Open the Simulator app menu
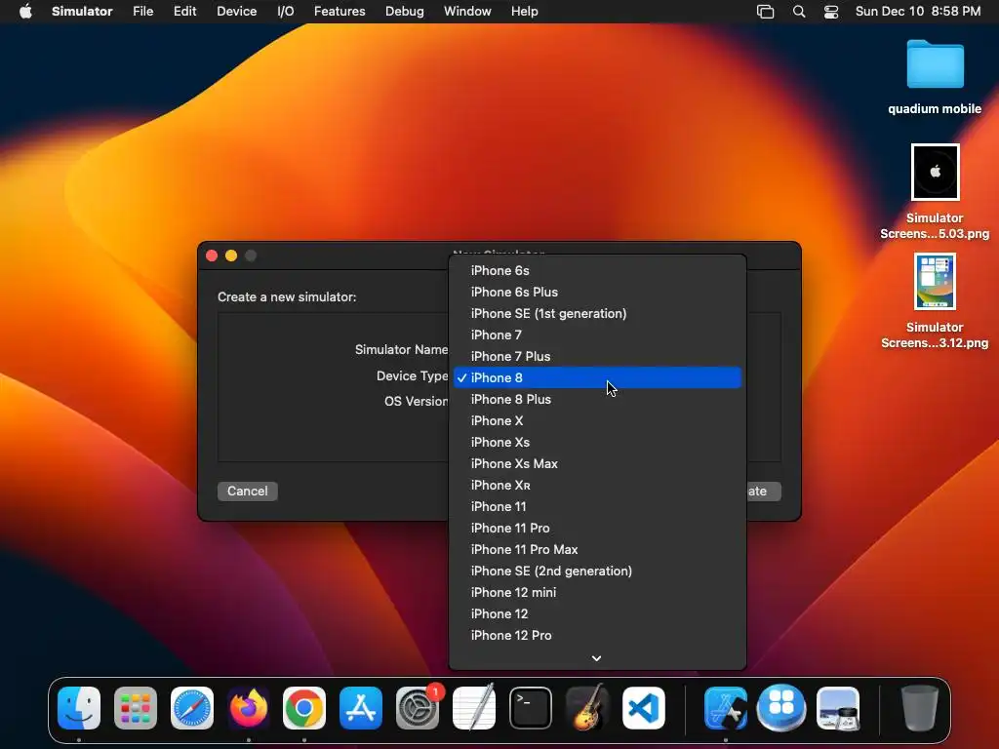This screenshot has width=999, height=749. tap(82, 11)
